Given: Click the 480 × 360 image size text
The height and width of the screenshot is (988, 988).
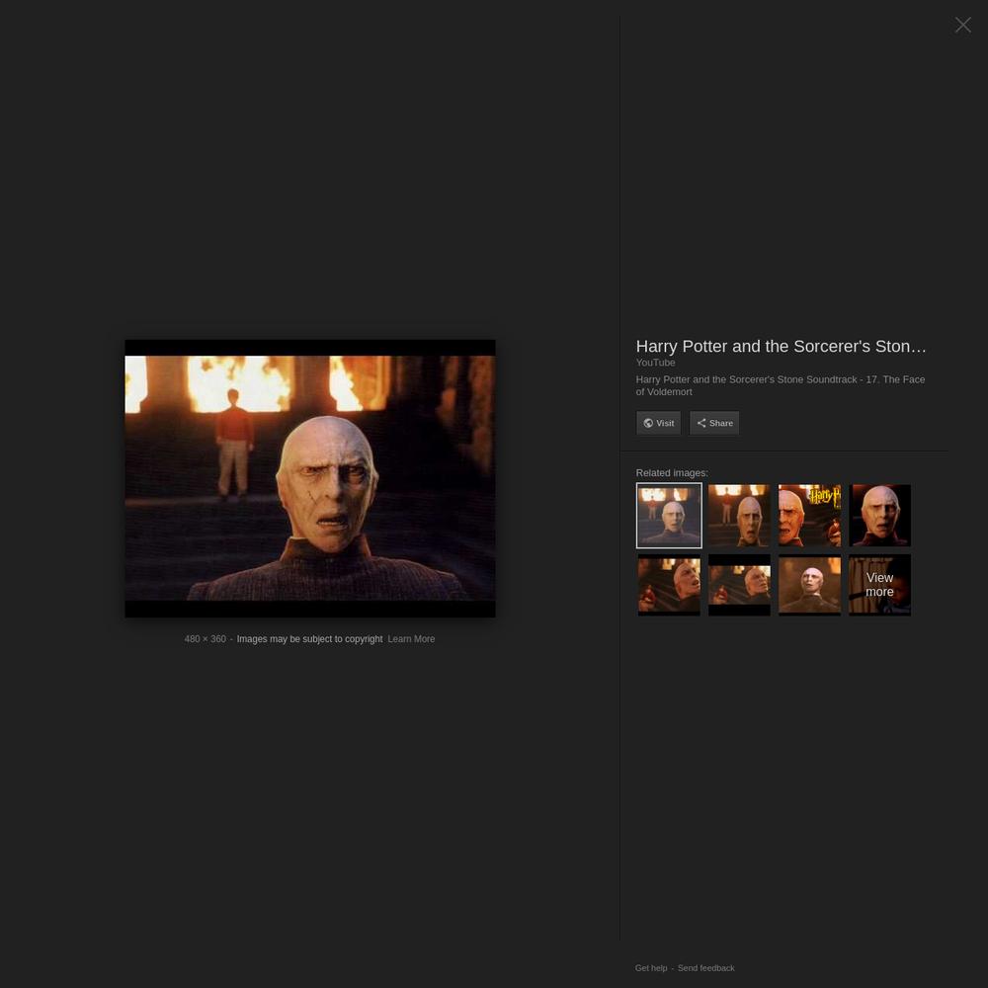Looking at the screenshot, I should click(x=205, y=639).
